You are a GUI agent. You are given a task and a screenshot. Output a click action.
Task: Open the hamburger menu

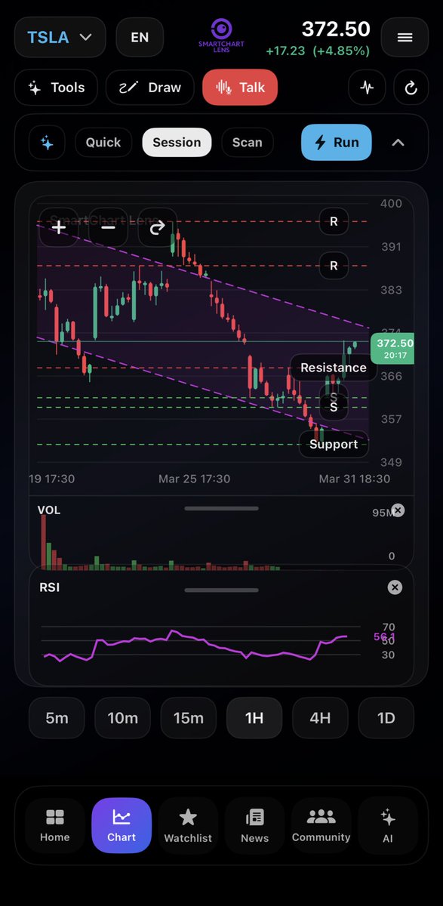click(x=405, y=37)
